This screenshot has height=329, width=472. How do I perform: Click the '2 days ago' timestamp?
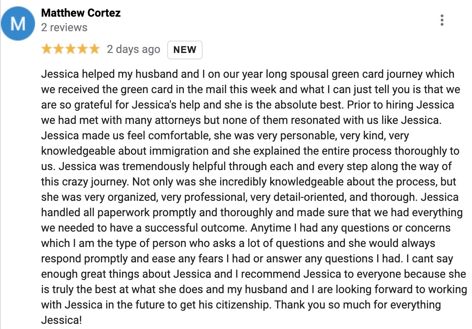[x=133, y=49]
